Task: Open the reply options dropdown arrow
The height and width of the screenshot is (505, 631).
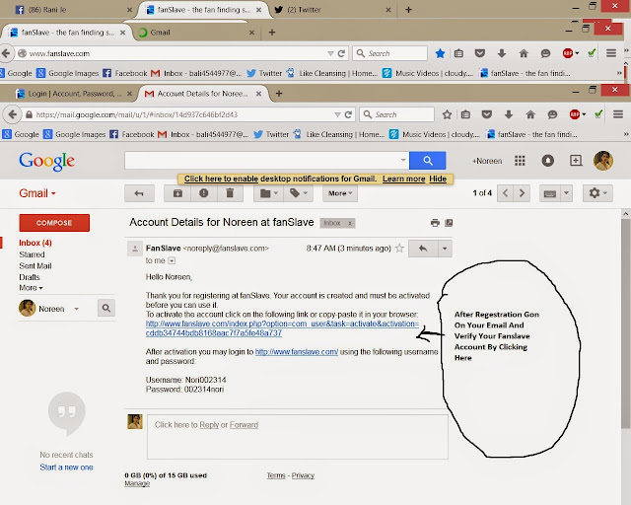Action: pyautogui.click(x=445, y=249)
